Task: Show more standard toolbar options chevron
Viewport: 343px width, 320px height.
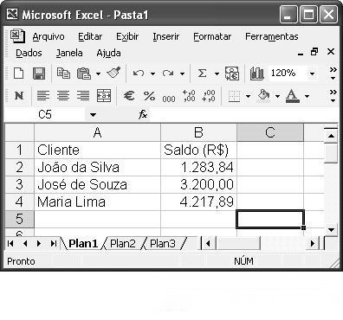Action: 333,74
